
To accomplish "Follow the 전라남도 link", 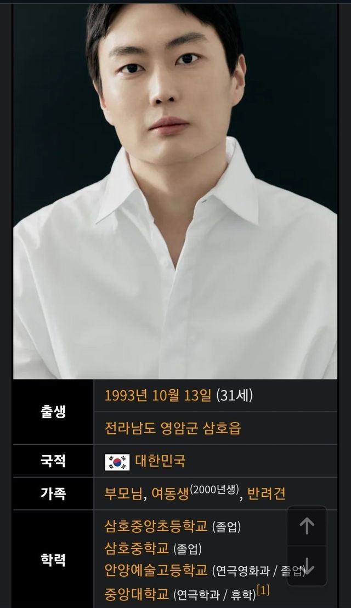I will [x=131, y=428].
